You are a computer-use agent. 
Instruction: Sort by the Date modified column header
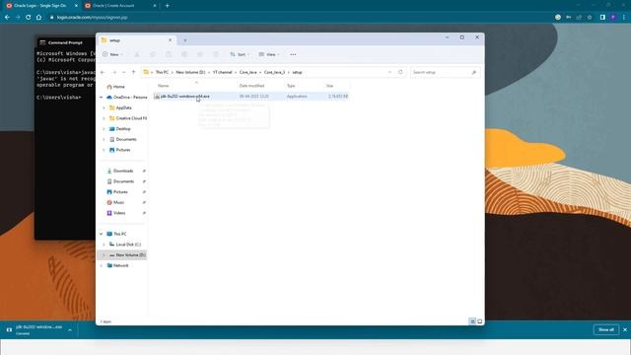(251, 86)
